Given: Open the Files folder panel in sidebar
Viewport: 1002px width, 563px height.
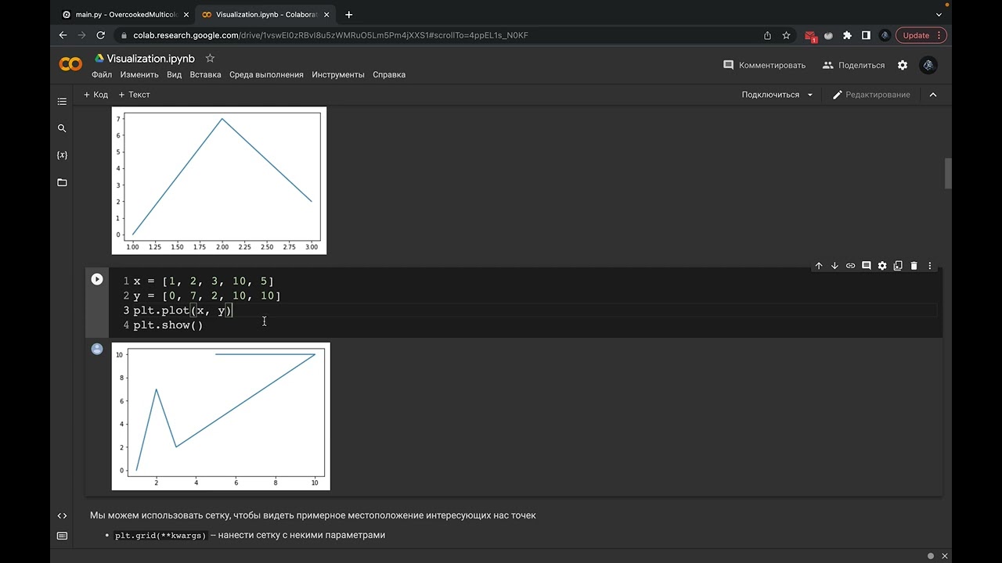Looking at the screenshot, I should (x=63, y=182).
